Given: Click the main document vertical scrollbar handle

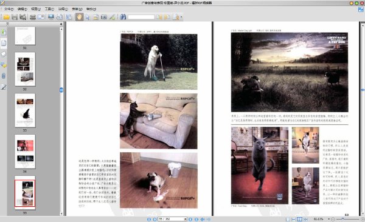Looking at the screenshot, I should pos(363,90).
